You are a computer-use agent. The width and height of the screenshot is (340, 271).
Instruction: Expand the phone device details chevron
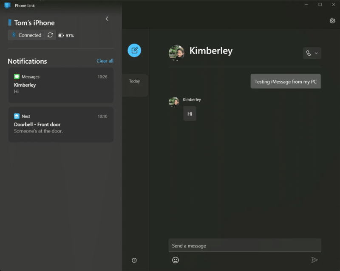click(107, 19)
